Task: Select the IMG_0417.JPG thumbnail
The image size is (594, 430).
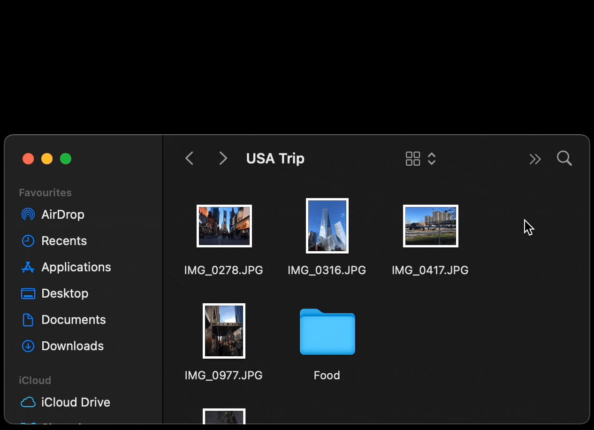Action: 431,226
